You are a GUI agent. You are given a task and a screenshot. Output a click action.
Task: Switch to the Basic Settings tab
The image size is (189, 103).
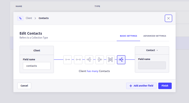coord(128,36)
